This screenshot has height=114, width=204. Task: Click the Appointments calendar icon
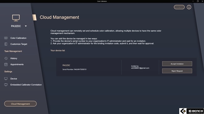(x=6, y=64)
